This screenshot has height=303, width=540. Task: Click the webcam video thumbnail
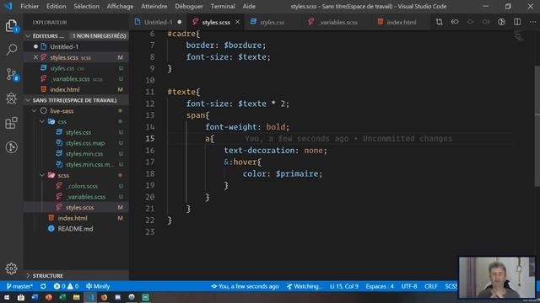[x=497, y=277]
